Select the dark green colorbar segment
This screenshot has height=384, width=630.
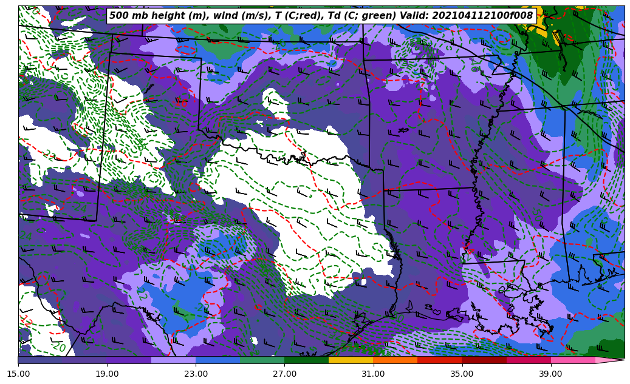[307, 360]
